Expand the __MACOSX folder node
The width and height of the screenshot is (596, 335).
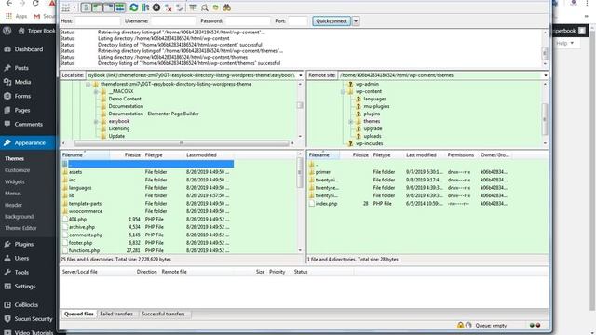coord(96,91)
